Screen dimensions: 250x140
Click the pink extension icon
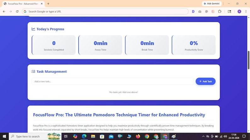click(x=213, y=11)
